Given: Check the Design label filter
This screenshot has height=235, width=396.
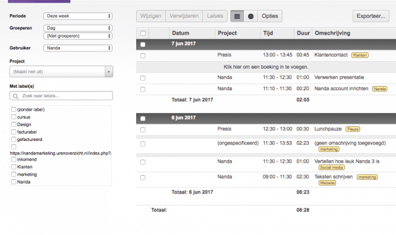Looking at the screenshot, I should coord(14,124).
